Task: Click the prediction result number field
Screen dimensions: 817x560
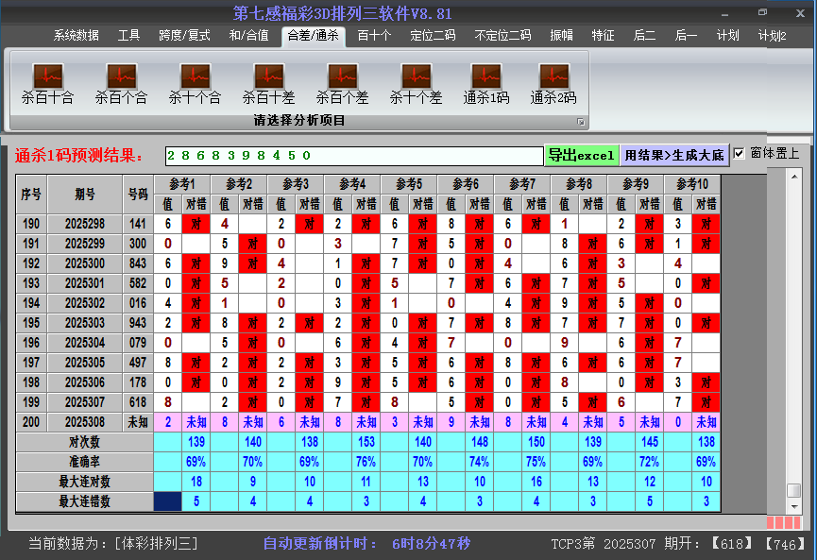Action: pyautogui.click(x=354, y=155)
